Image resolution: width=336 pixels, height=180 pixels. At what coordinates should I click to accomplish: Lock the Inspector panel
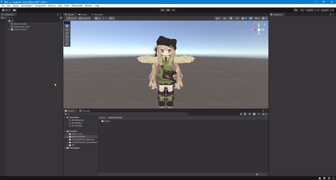[330, 15]
